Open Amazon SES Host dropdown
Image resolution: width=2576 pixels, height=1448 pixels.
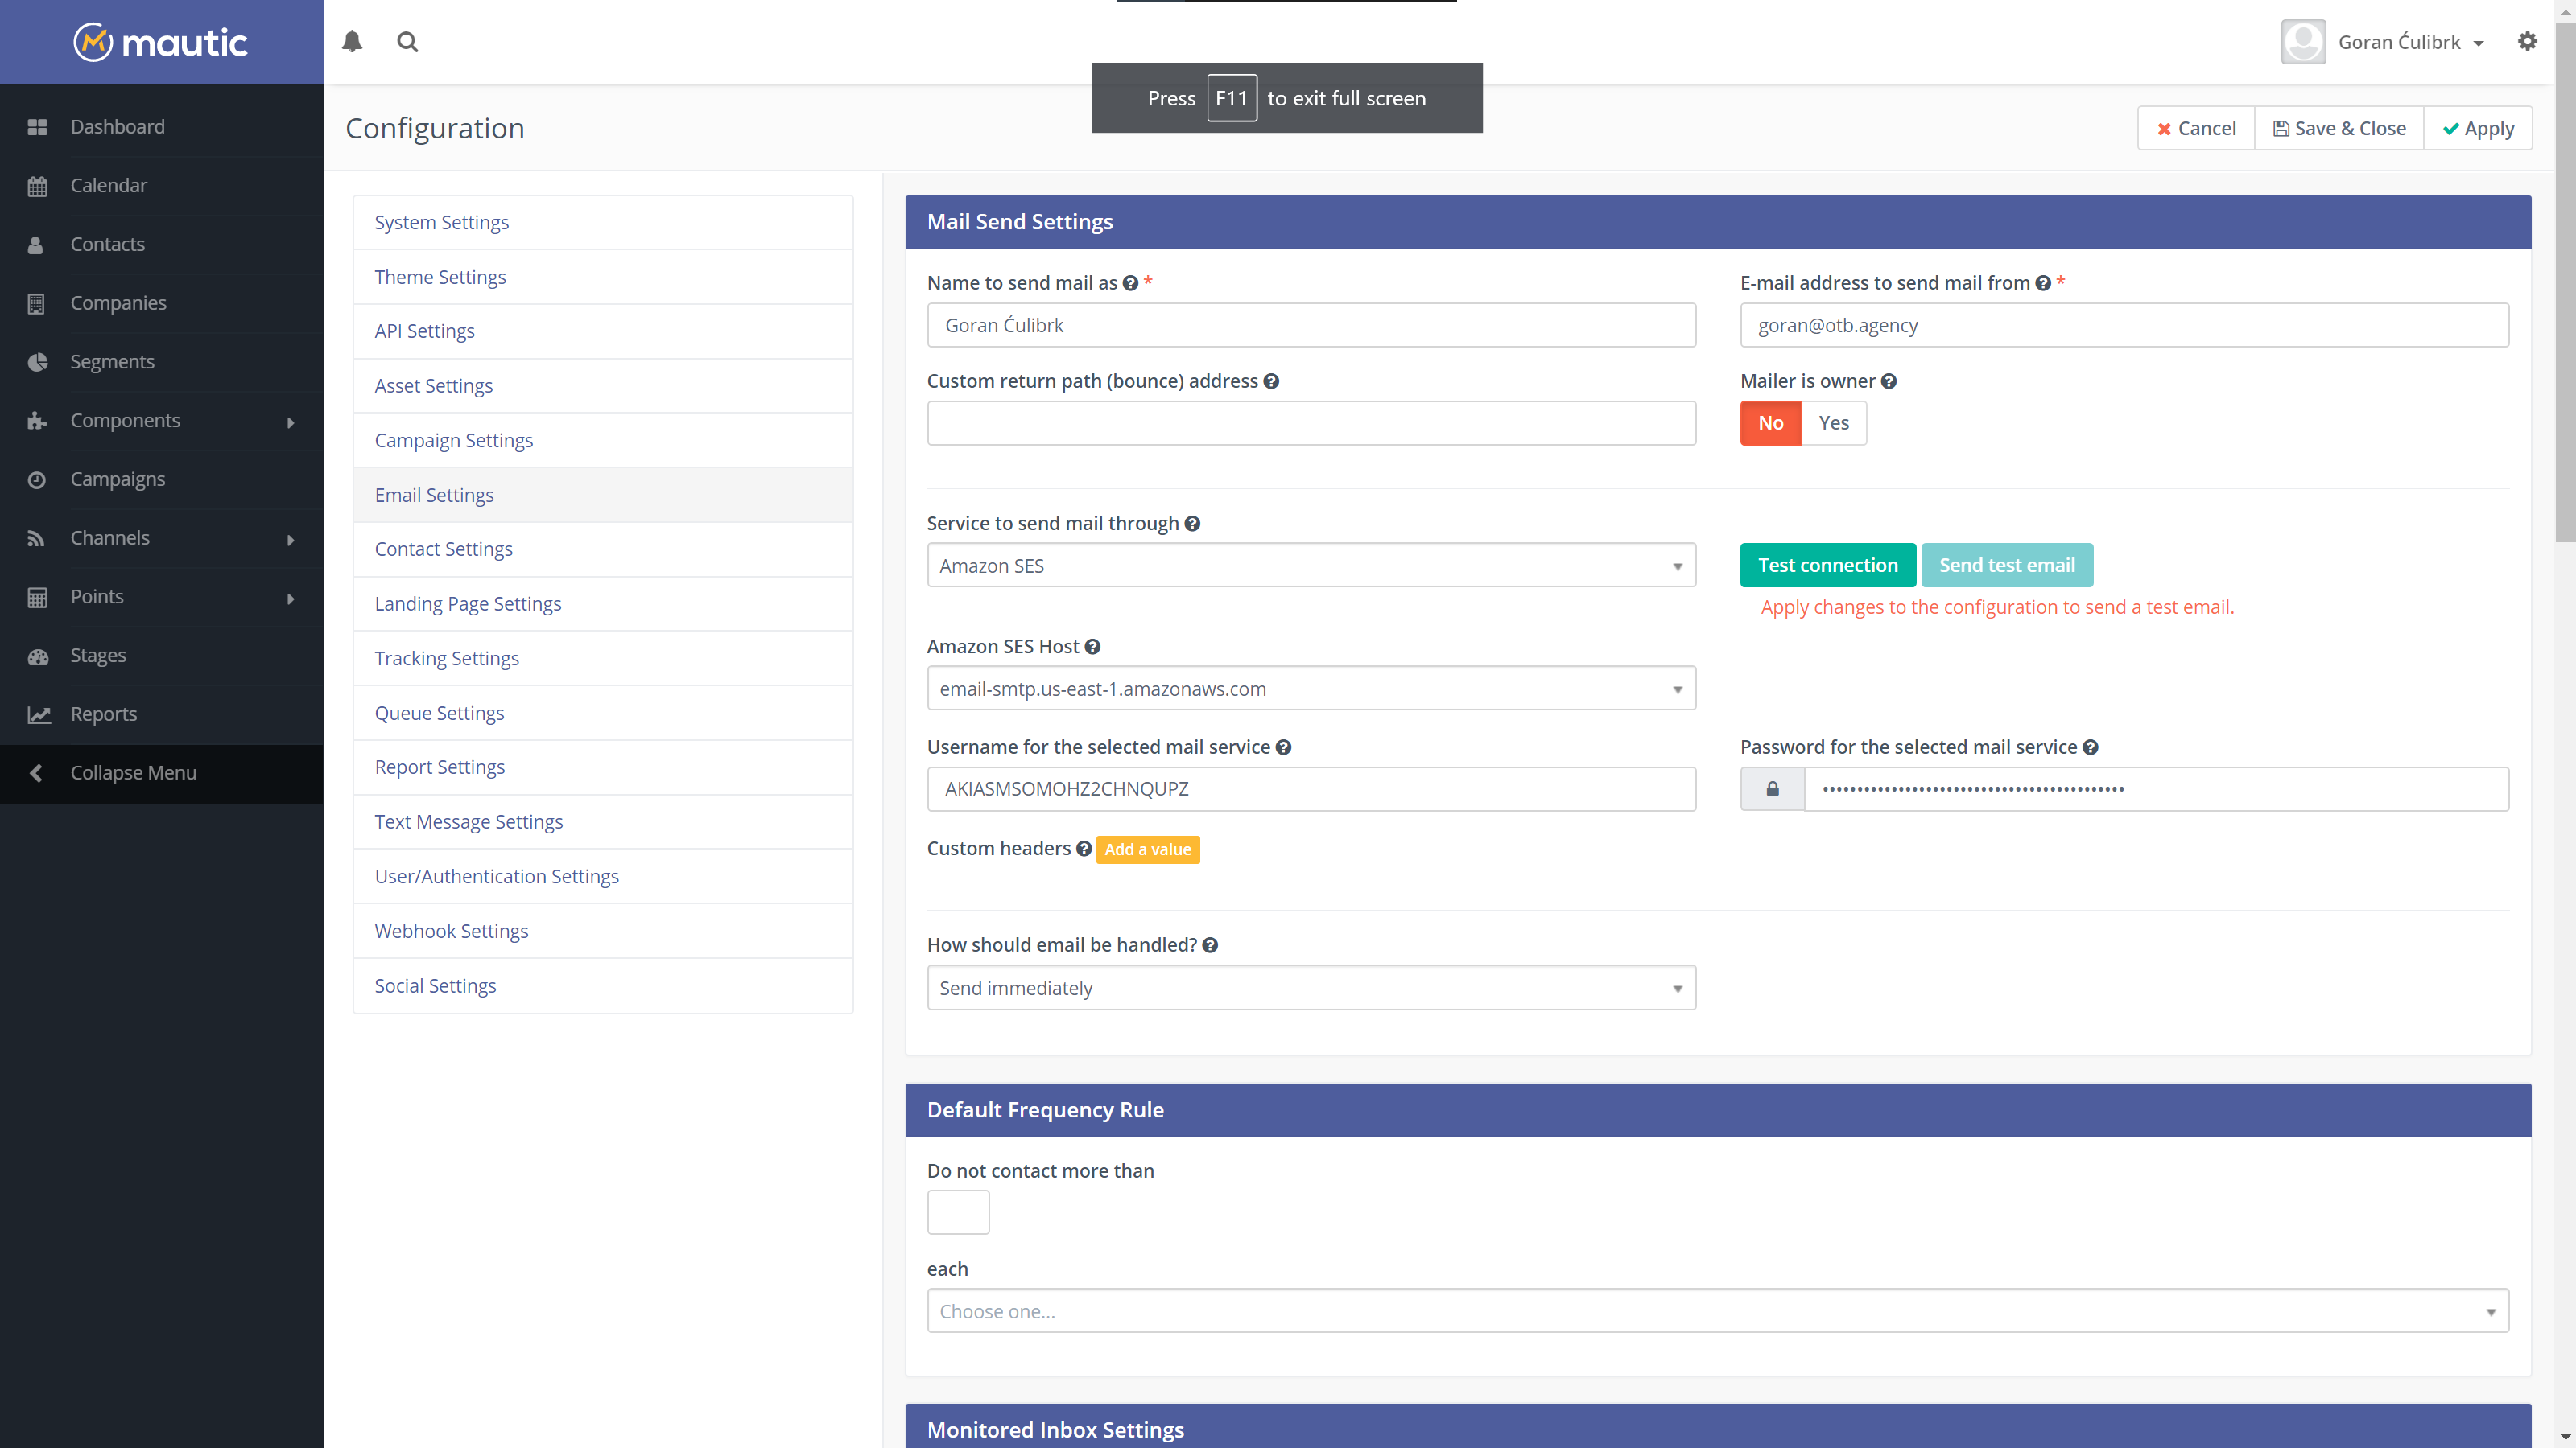pyautogui.click(x=1311, y=689)
